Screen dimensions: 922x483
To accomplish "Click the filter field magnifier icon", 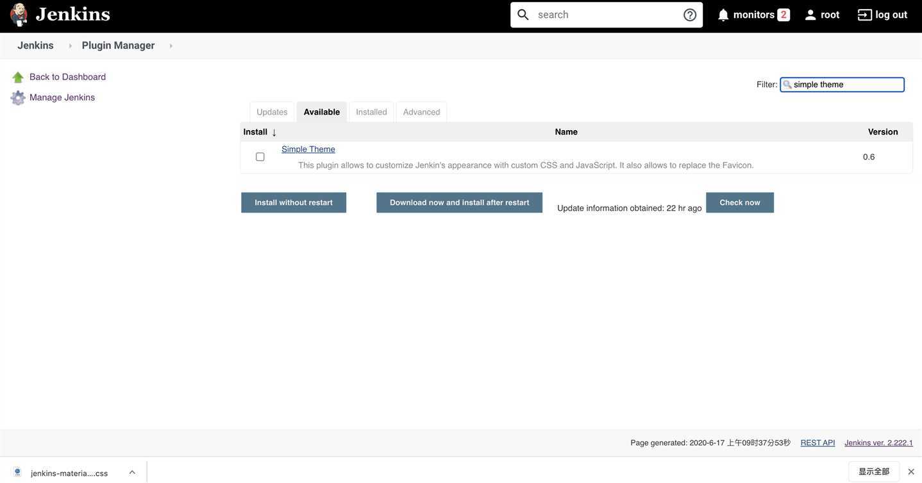I will (x=787, y=85).
